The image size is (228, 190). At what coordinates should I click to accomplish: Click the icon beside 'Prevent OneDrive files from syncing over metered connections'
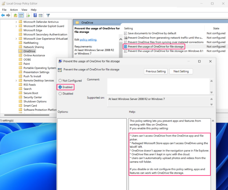pos(125,42)
